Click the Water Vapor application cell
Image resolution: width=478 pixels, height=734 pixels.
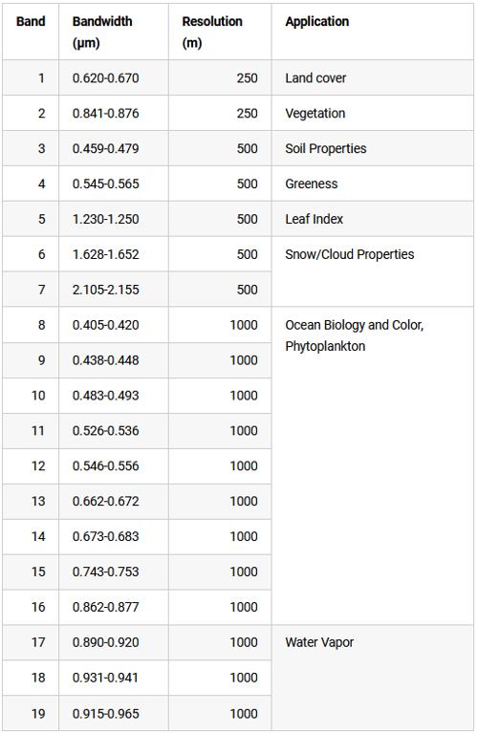pos(373,678)
